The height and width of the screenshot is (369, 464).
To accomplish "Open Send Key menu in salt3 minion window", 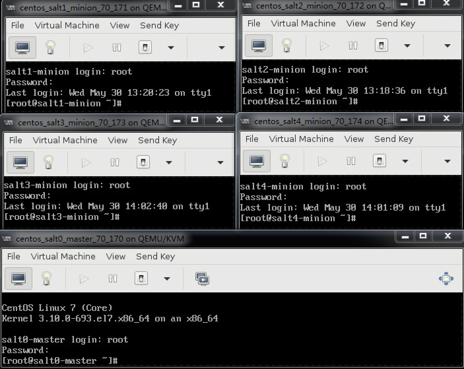I will coord(157,140).
